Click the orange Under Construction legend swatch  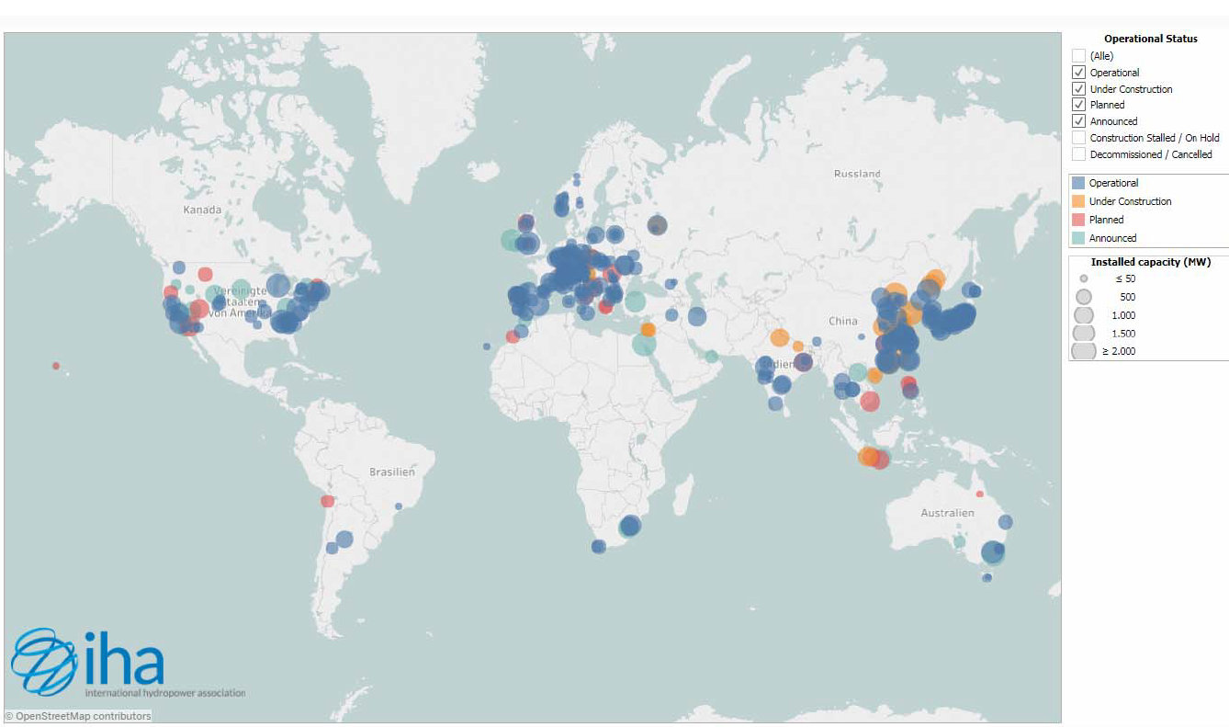pyautogui.click(x=1078, y=201)
